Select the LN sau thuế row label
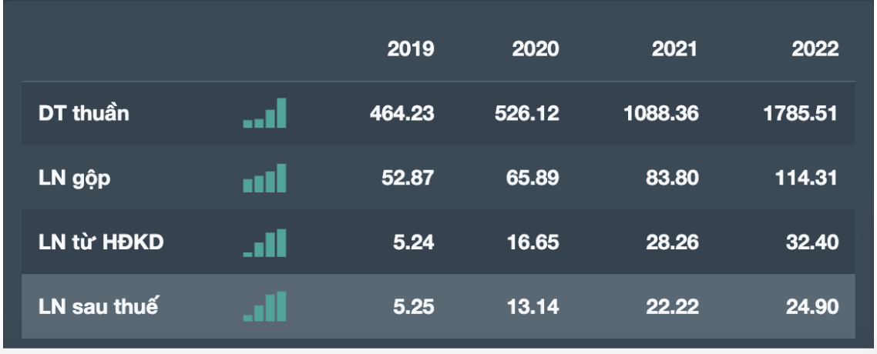 pyautogui.click(x=98, y=307)
